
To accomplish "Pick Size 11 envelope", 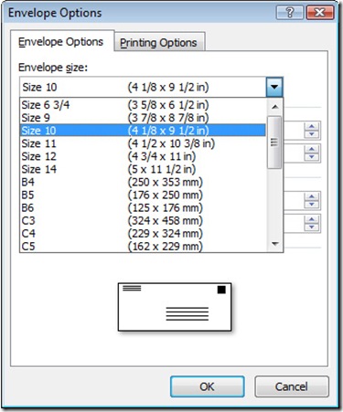I will tap(143, 143).
